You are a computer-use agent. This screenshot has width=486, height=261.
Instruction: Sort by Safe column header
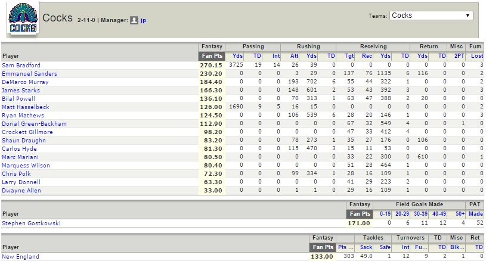[x=385, y=247]
